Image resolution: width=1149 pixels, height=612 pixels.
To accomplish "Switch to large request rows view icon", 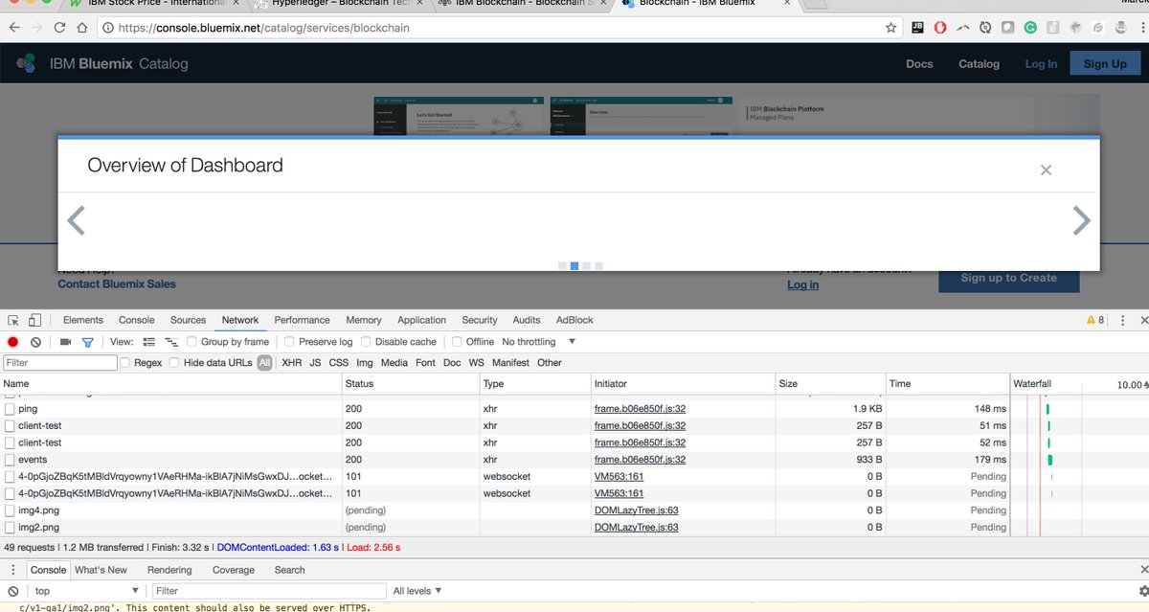I will tap(148, 342).
